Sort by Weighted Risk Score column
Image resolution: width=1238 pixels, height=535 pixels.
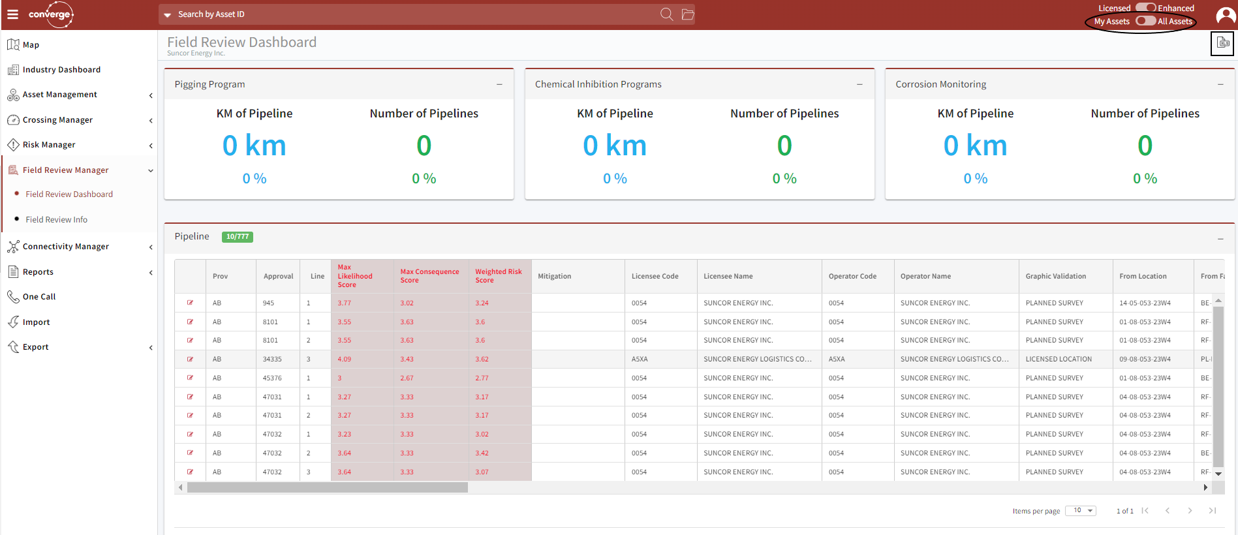pos(499,276)
